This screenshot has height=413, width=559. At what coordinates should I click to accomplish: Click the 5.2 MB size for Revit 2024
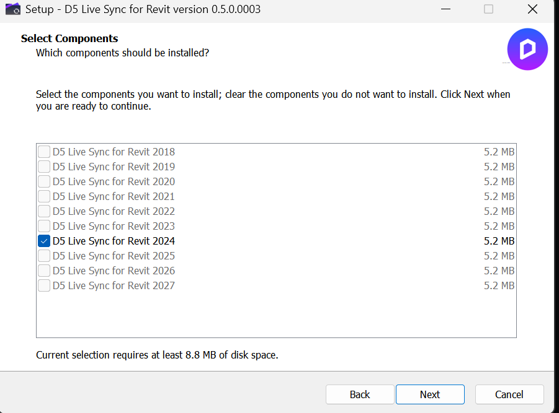point(499,241)
